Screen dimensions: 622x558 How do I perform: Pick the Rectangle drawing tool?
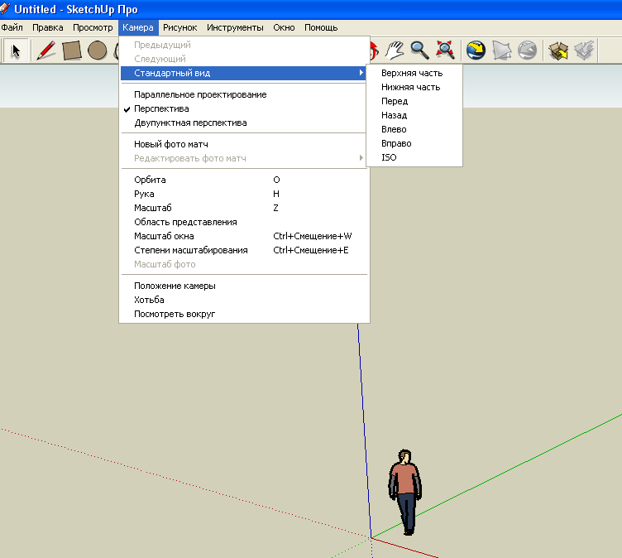pyautogui.click(x=72, y=51)
